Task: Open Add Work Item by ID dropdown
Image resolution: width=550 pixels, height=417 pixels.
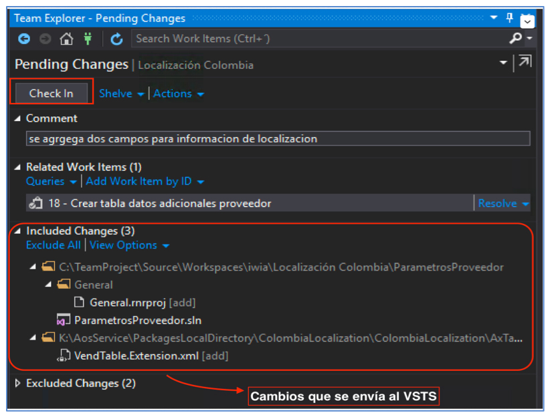Action: point(145,182)
